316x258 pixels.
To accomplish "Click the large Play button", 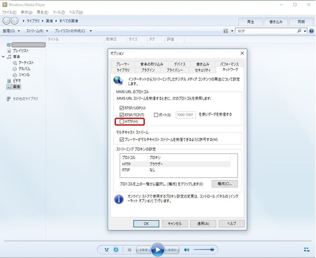I will (157, 250).
